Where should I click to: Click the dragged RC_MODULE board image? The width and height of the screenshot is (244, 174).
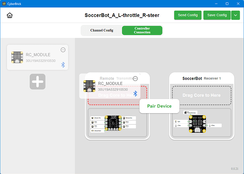89,86
